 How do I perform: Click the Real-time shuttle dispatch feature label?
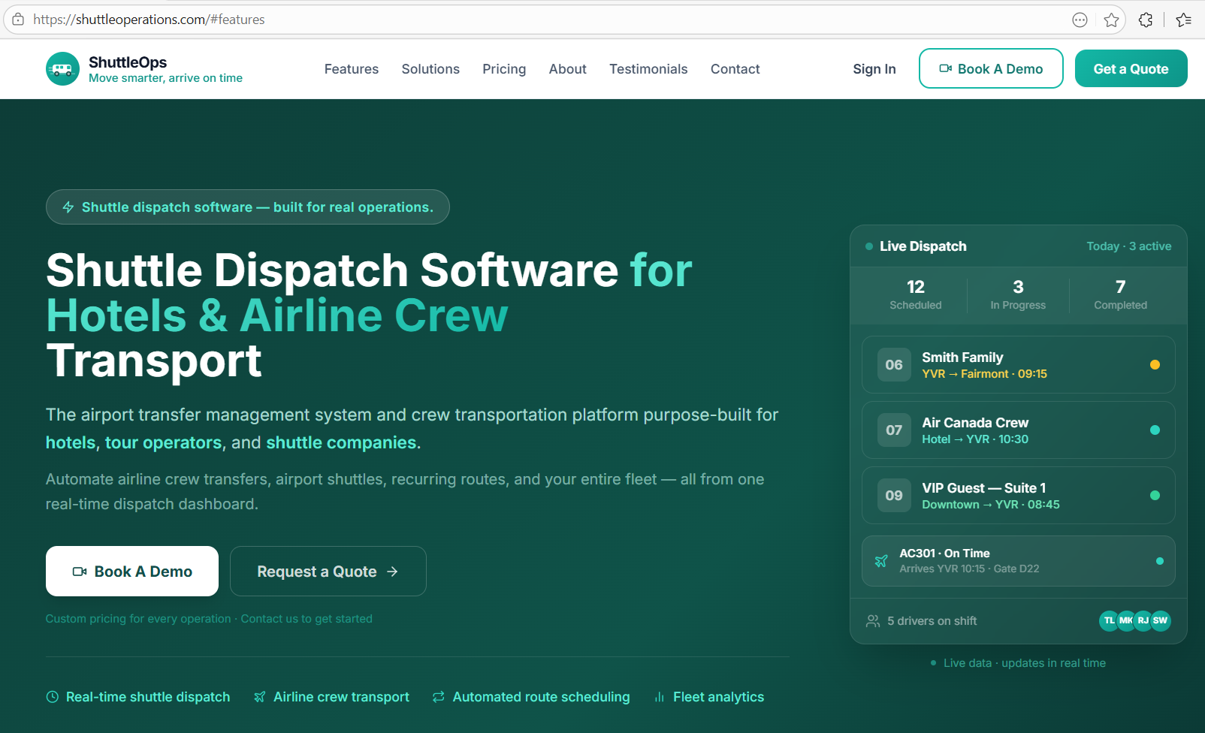148,697
